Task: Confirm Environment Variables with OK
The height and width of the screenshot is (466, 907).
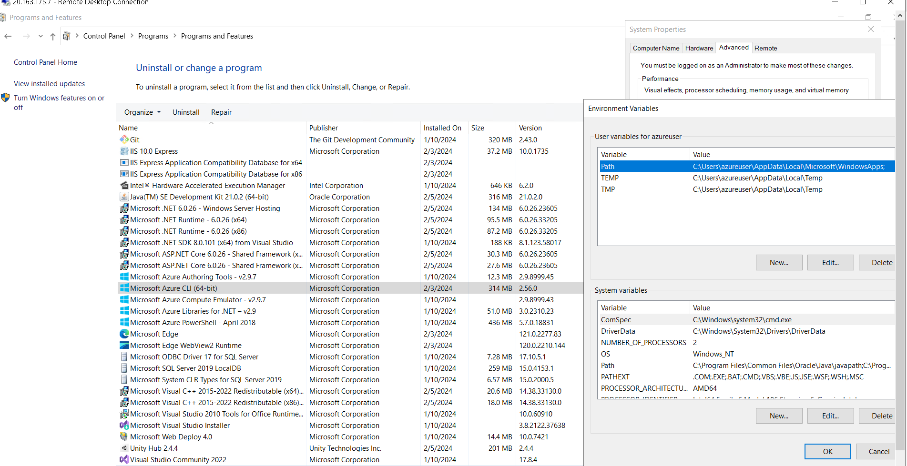Action: (x=827, y=451)
